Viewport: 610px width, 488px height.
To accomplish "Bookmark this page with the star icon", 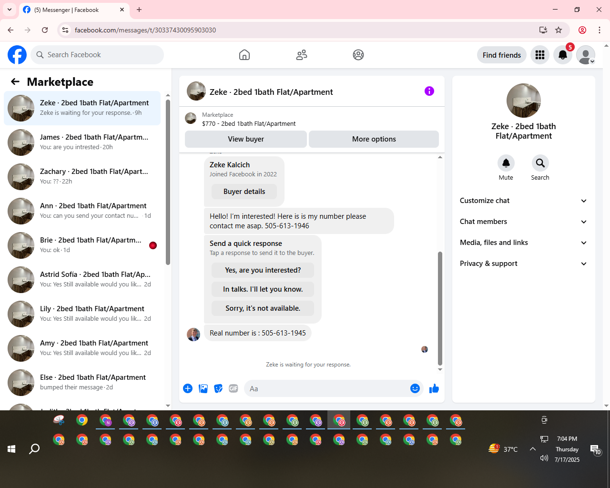I will coord(559,30).
